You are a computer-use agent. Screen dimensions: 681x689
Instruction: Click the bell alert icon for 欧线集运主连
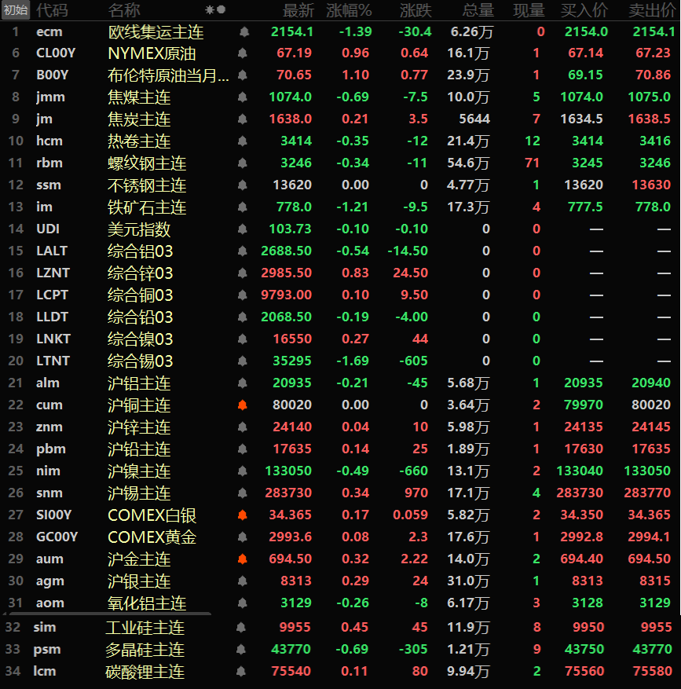(243, 31)
